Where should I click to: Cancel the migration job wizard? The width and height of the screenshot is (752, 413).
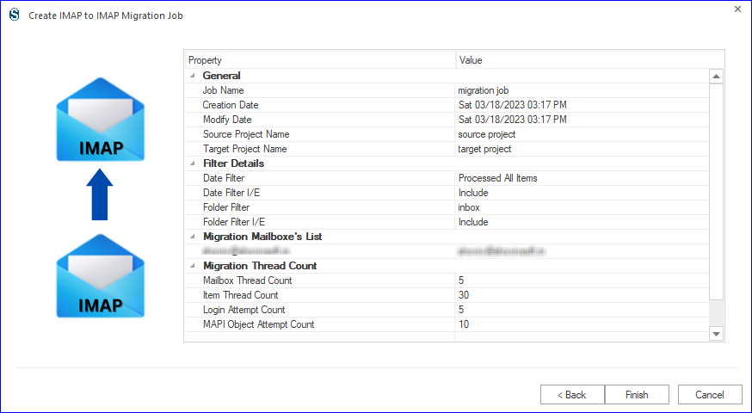coord(710,395)
